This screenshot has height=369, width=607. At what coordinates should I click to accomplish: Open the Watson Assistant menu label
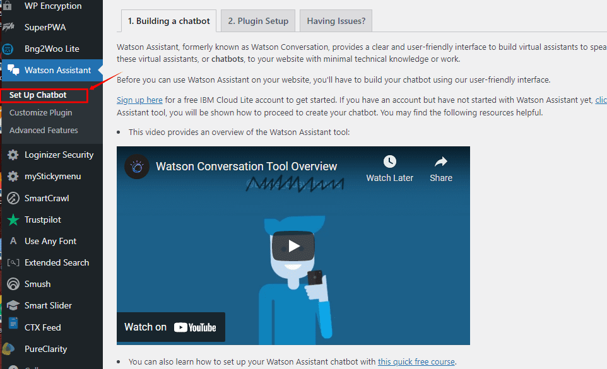[x=57, y=70]
